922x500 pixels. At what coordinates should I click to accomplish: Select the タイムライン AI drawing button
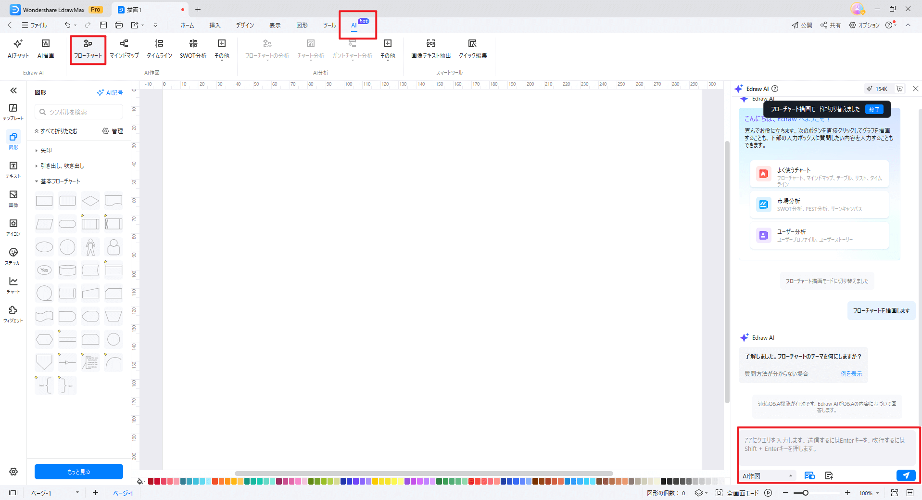pos(159,49)
